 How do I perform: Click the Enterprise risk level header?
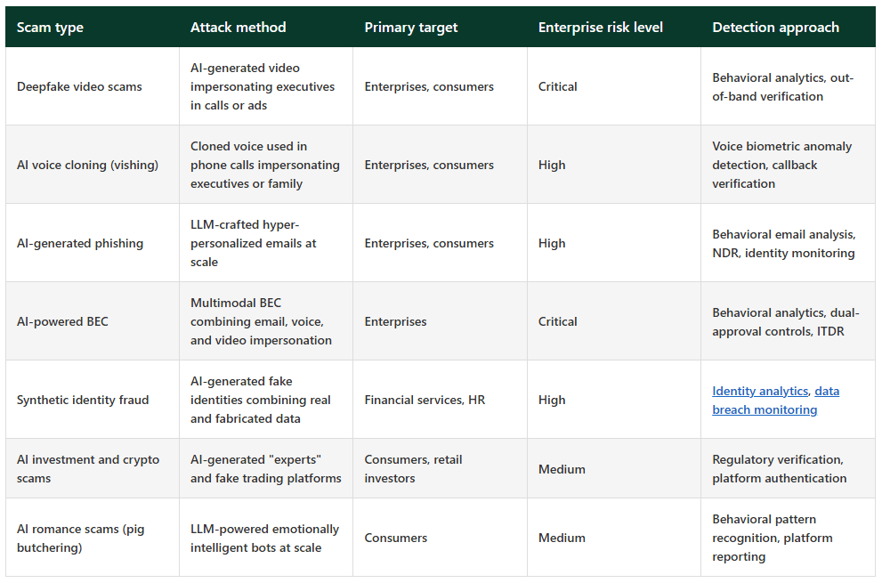point(600,28)
